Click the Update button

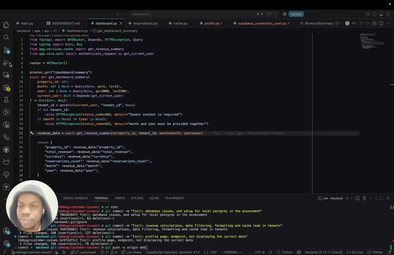[296, 14]
